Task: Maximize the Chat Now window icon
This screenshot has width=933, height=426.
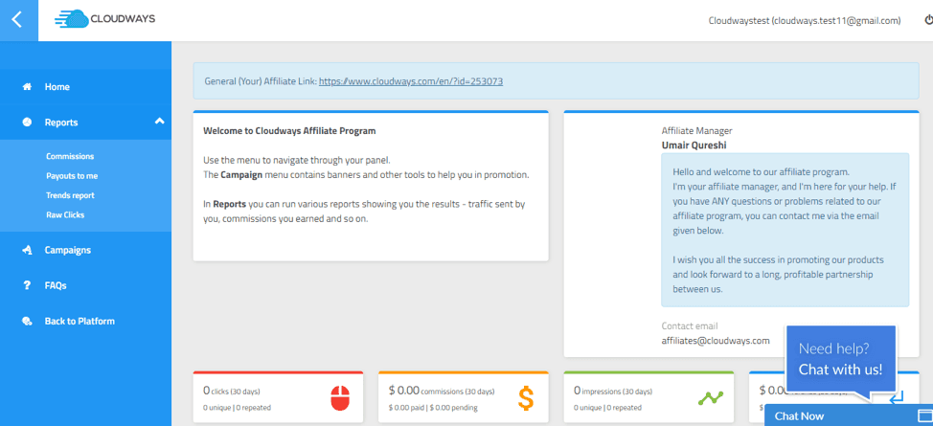Action: point(924,415)
